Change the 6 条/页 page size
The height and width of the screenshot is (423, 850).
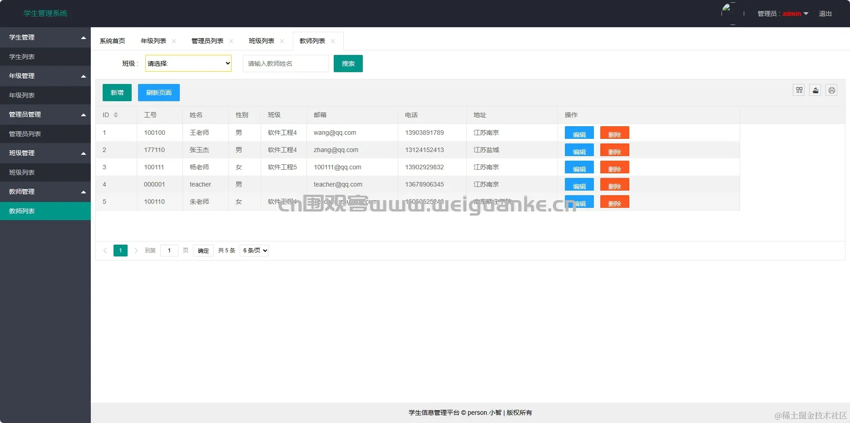254,251
